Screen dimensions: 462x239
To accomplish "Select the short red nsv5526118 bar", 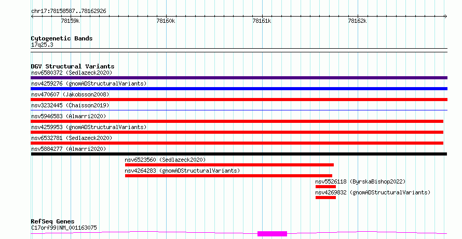I will coord(325,187).
